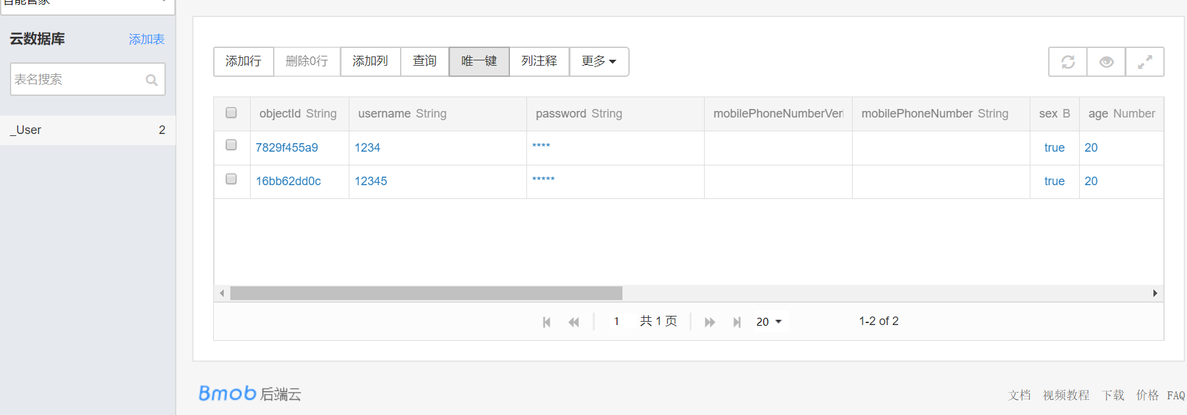
Task: Click the 添加行 button
Action: coord(243,62)
